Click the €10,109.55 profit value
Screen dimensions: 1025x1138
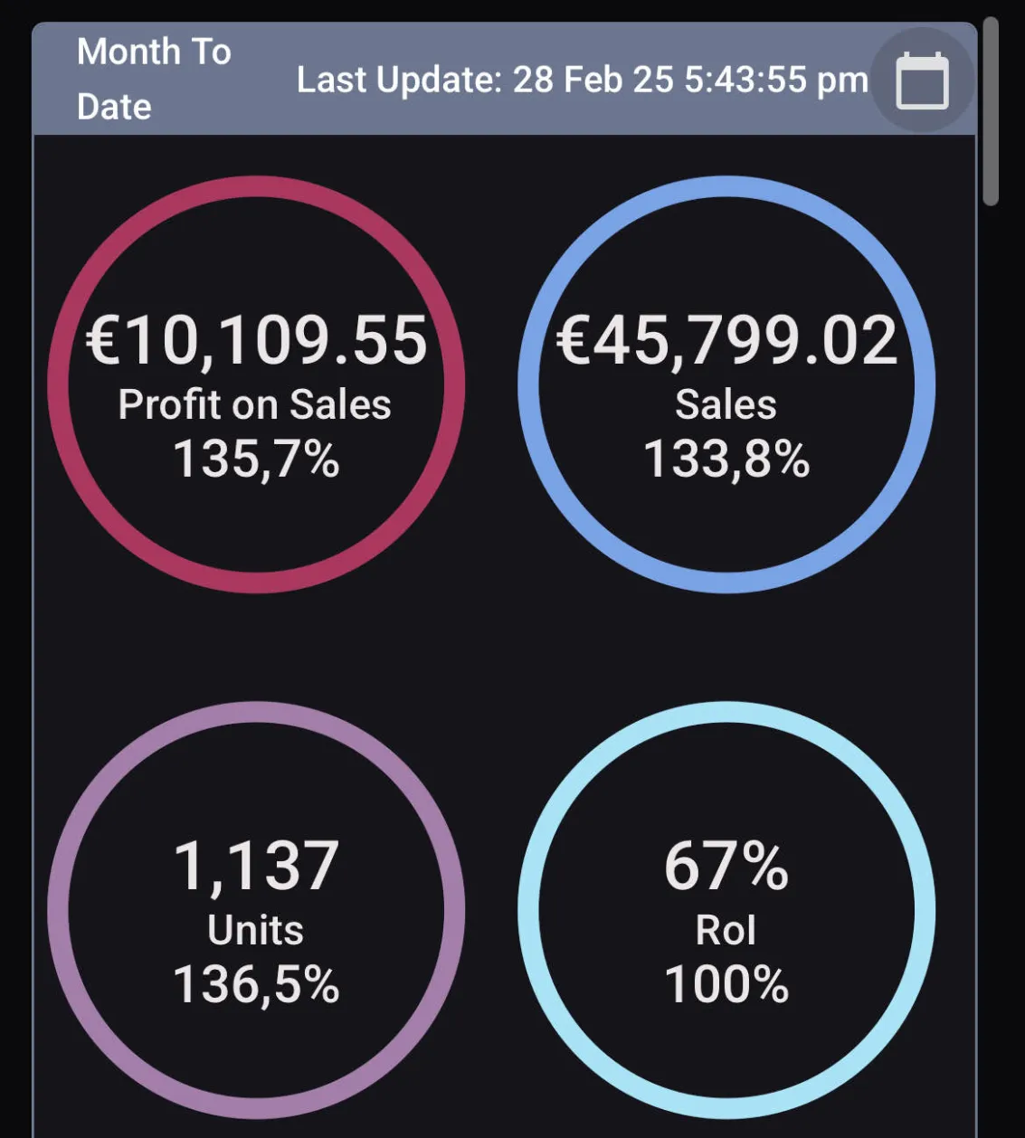pos(257,340)
